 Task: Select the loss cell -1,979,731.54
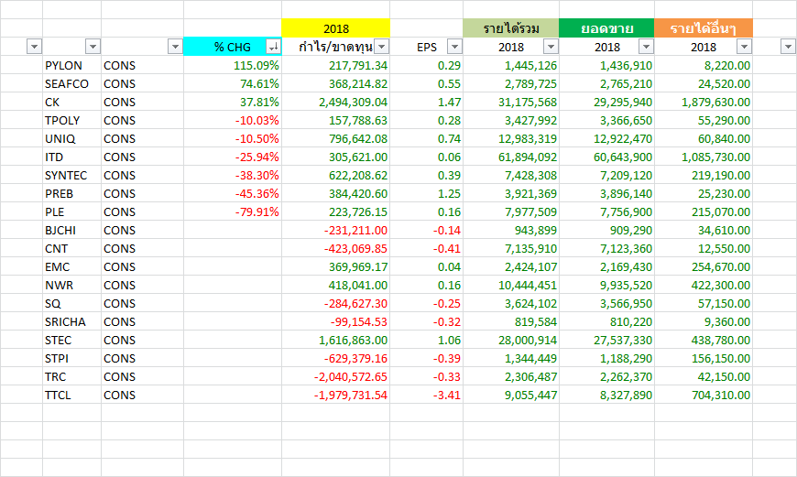(x=336, y=395)
